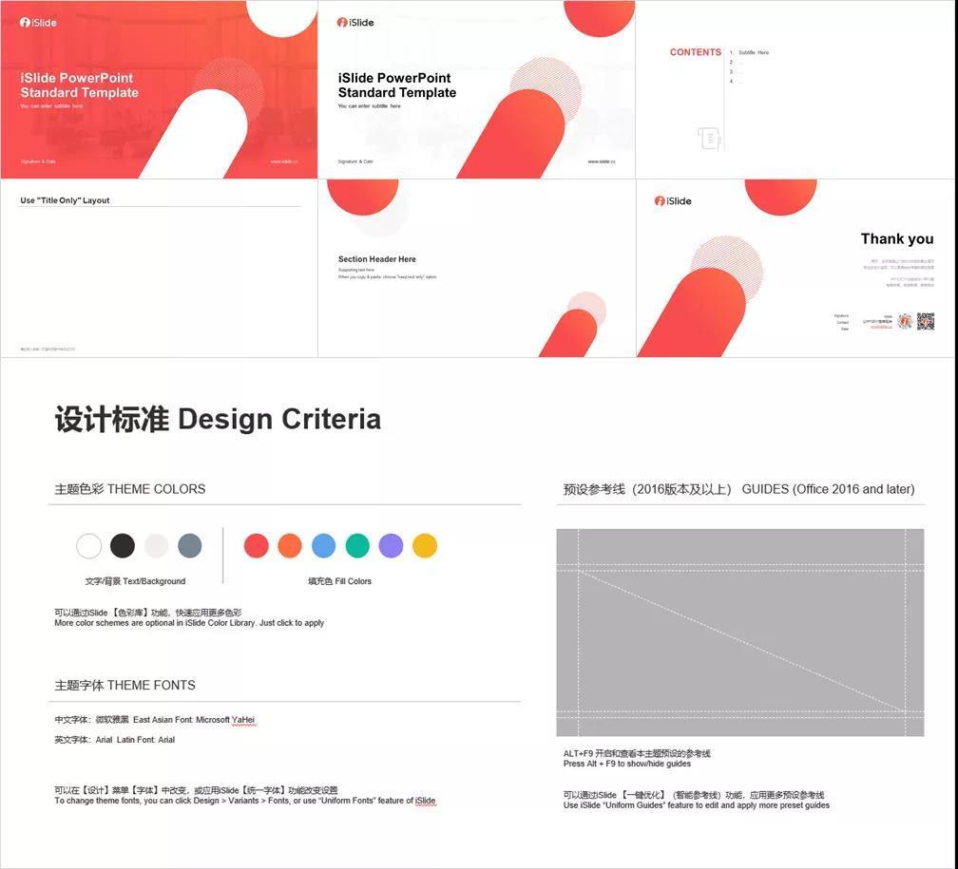Click www.islide.cc link on white title slide
Screen dimensions: 958x869
602,161
